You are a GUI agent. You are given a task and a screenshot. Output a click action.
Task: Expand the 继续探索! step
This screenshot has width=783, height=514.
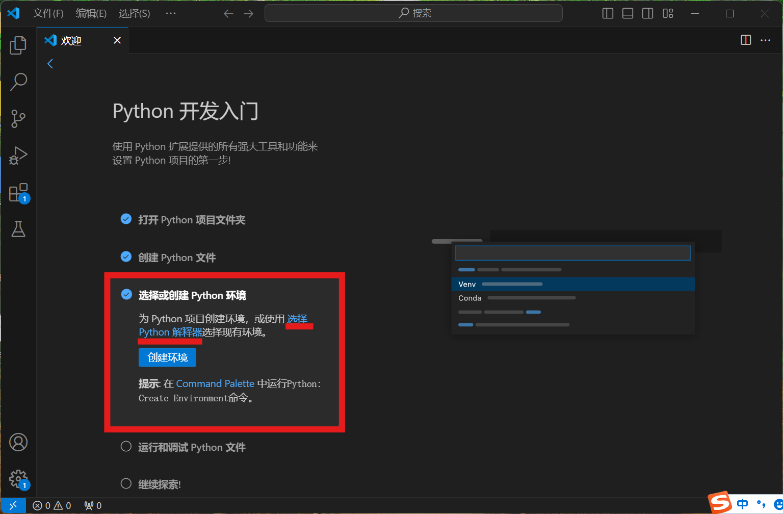(x=160, y=484)
